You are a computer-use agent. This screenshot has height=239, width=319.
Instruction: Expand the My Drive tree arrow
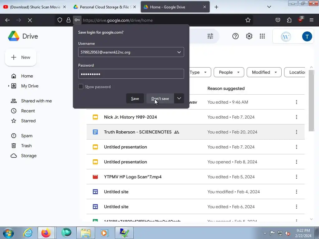tap(8, 86)
